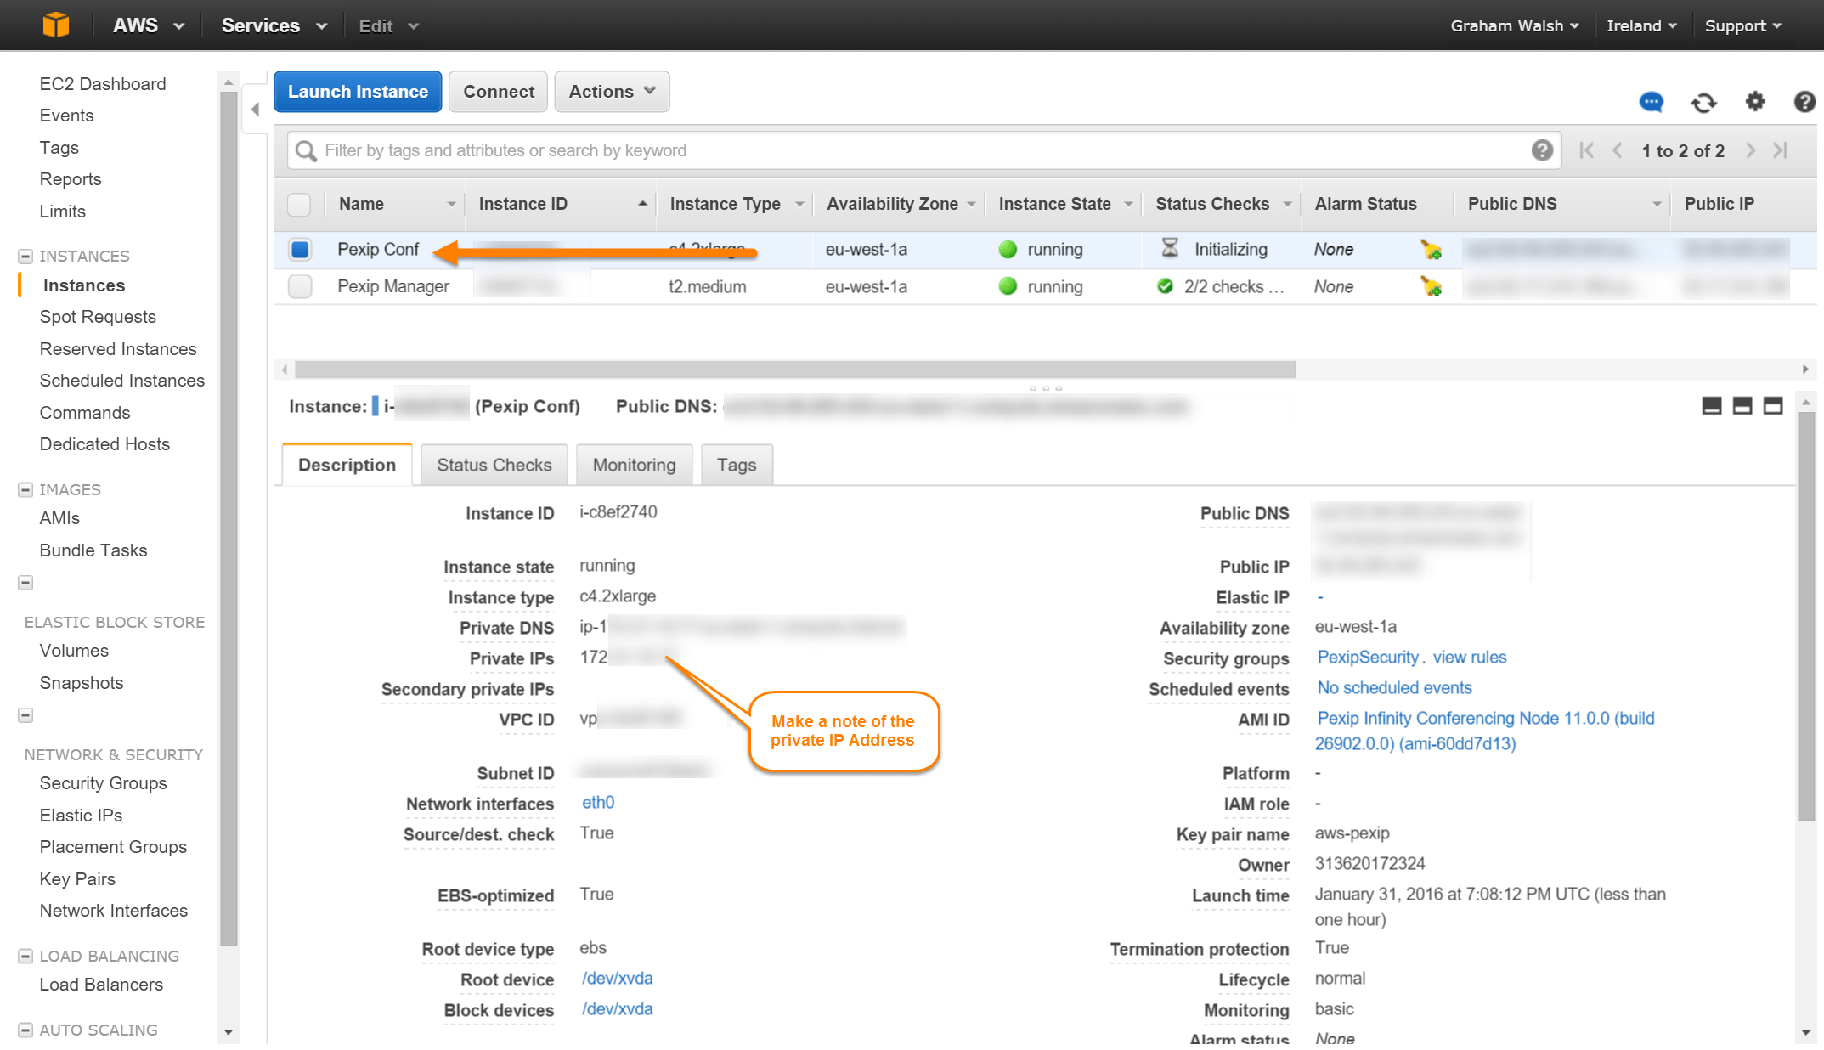
Task: Switch to the Description tab
Action: coord(347,465)
